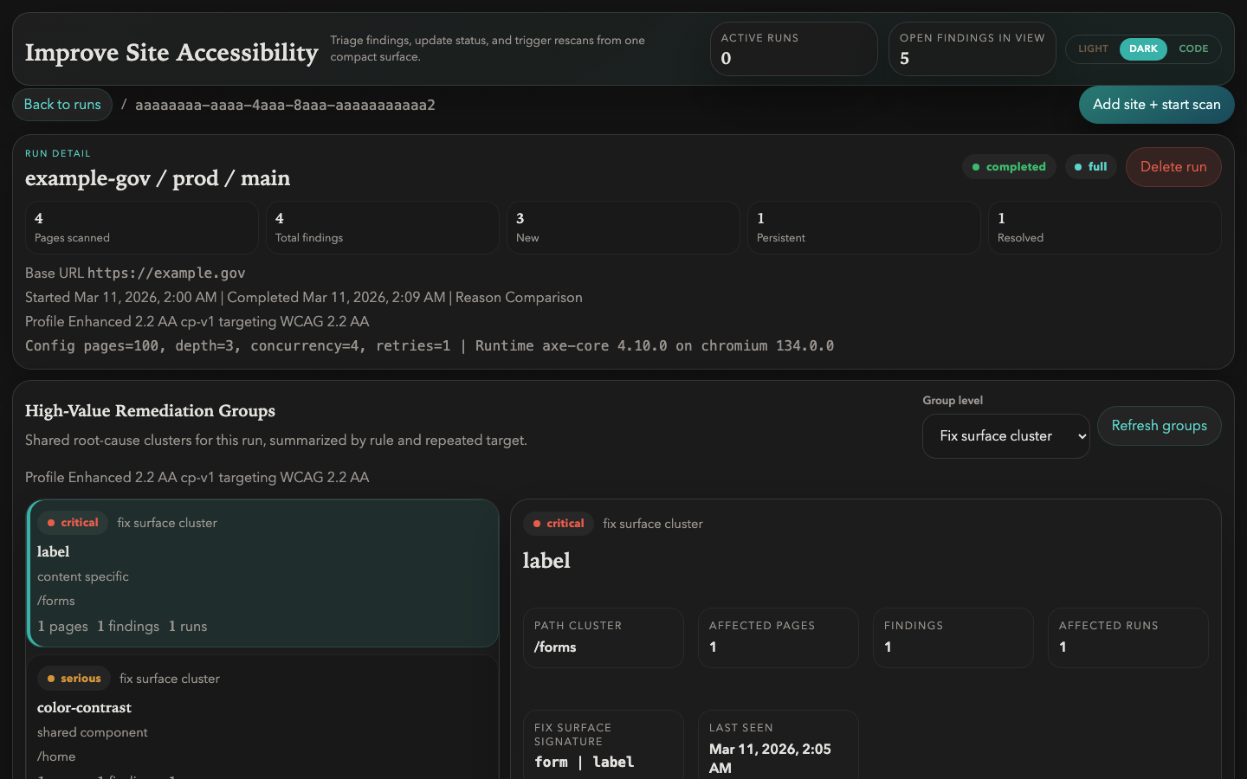Click the serious severity badge on color-contrast cluster
1247x779 pixels.
74,678
